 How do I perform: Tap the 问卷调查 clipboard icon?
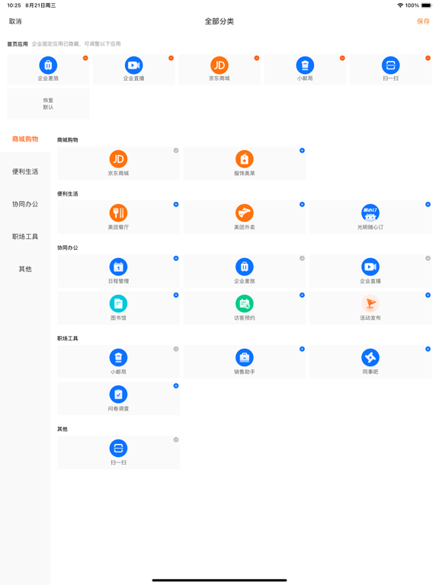tap(118, 395)
